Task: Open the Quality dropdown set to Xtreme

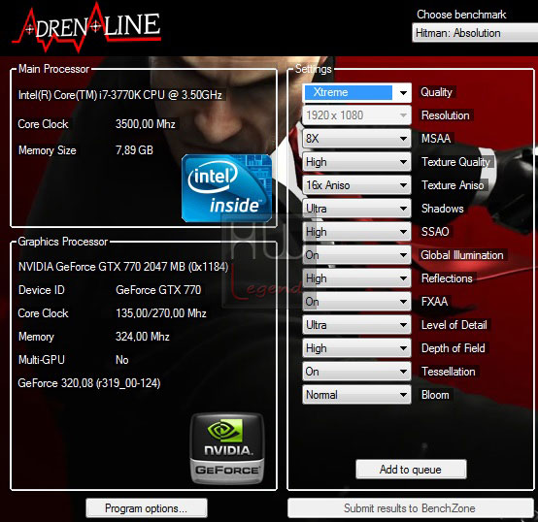Action: tap(356, 92)
